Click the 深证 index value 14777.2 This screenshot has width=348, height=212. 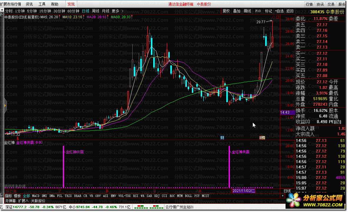(20, 207)
